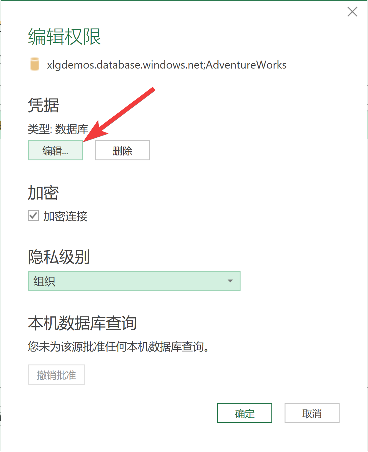Click the 本机数据库查询 section heading
368x452 pixels.
(82, 323)
